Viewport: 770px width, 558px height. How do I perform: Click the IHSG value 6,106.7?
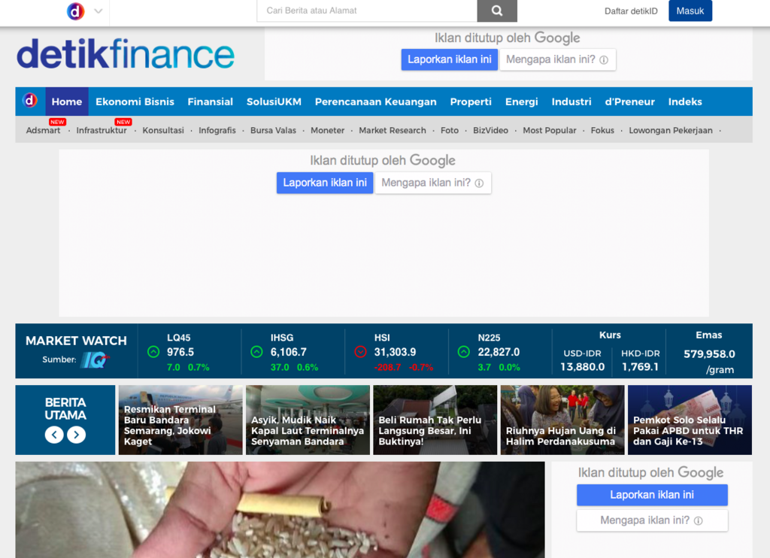288,352
